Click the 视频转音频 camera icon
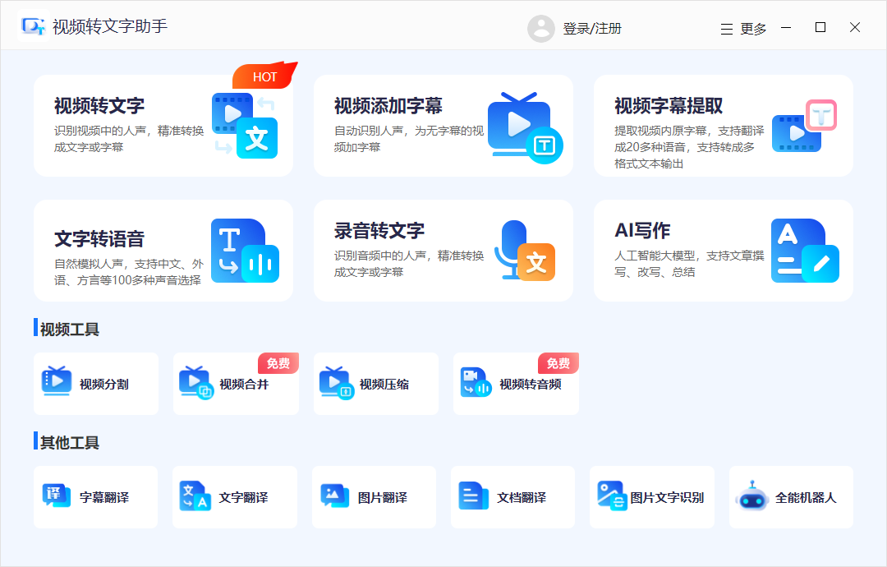 476,383
